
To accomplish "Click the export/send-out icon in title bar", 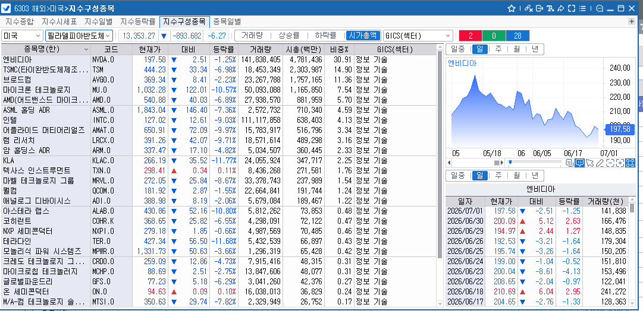I will click(540, 8).
